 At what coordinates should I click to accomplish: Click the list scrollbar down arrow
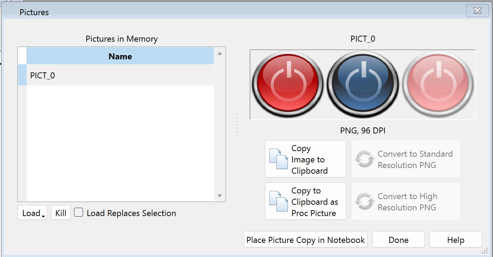click(220, 196)
